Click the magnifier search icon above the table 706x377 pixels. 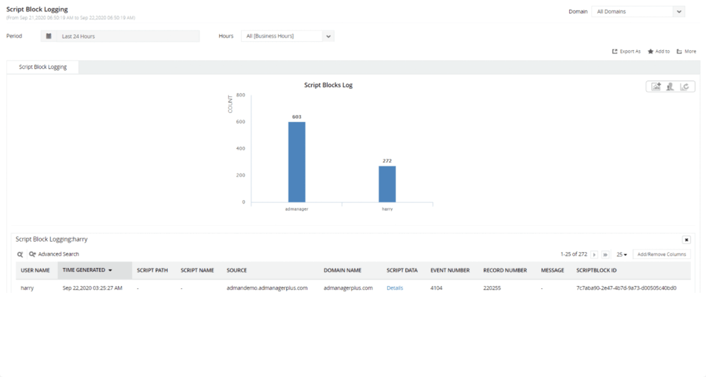(x=20, y=254)
